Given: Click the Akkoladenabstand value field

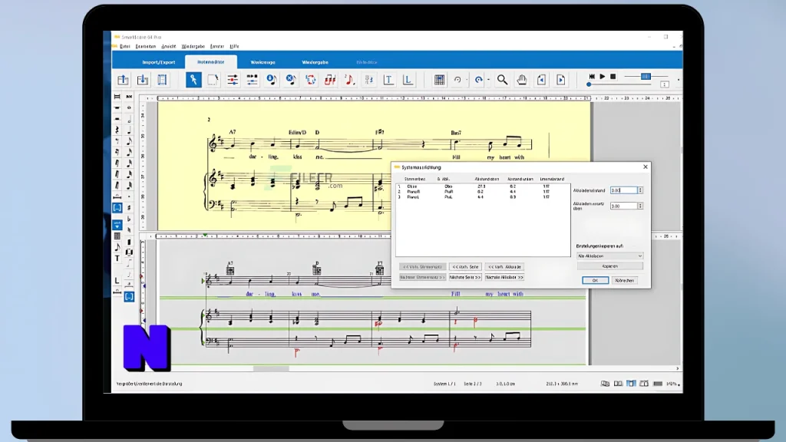Looking at the screenshot, I should point(623,190).
